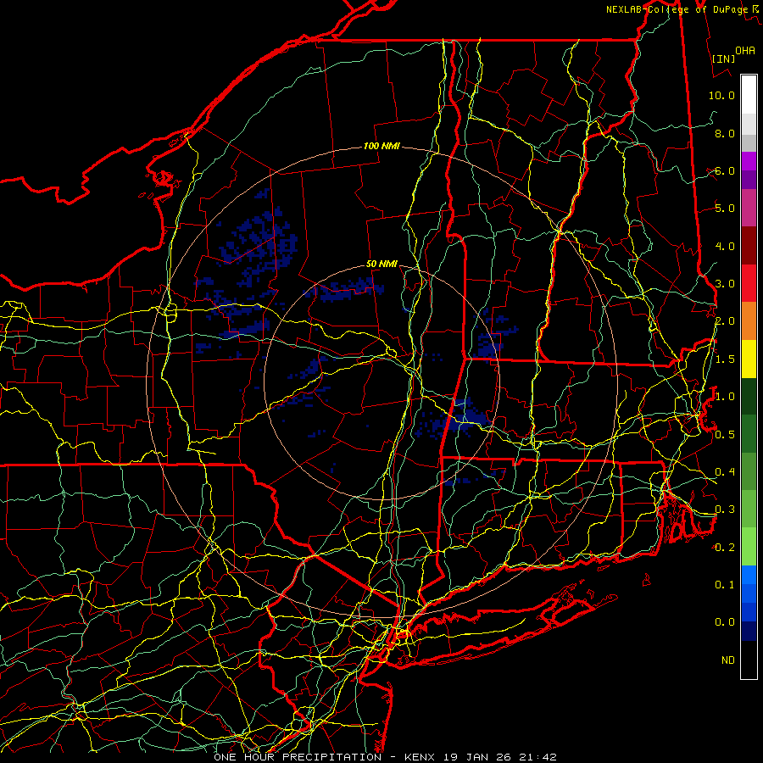Click the 0.5 legend value
The height and width of the screenshot is (763, 763).
725,435
